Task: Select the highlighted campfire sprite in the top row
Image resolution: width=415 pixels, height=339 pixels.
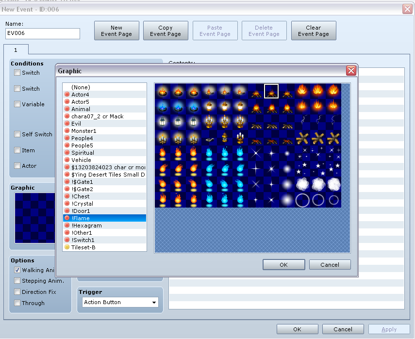Action: (x=271, y=91)
